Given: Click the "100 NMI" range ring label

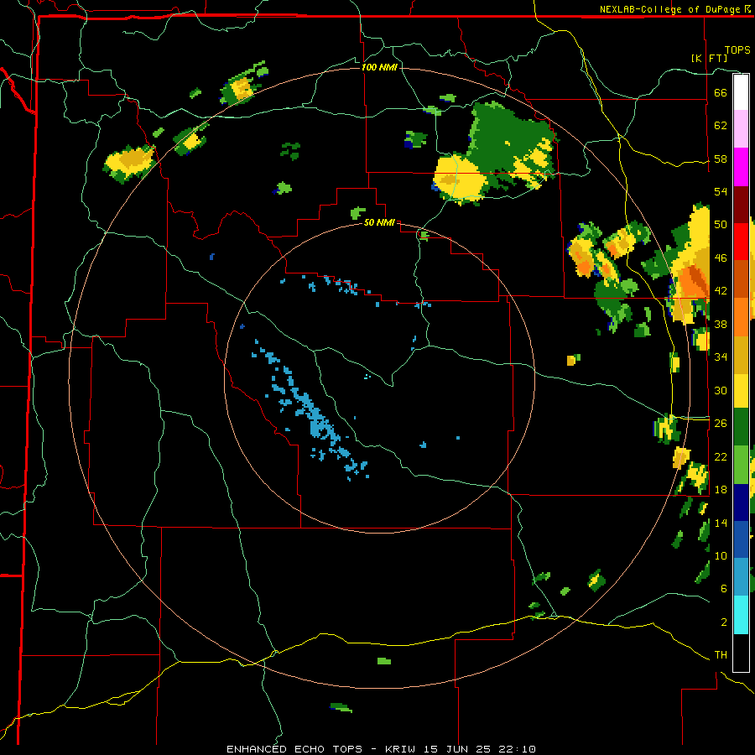Looking at the screenshot, I should (379, 67).
